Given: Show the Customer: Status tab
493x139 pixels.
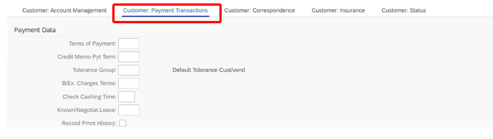Looking at the screenshot, I should (404, 10).
